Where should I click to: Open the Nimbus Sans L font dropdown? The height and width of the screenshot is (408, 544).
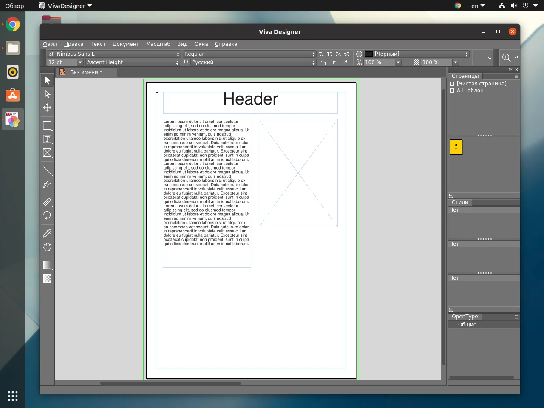(x=114, y=54)
